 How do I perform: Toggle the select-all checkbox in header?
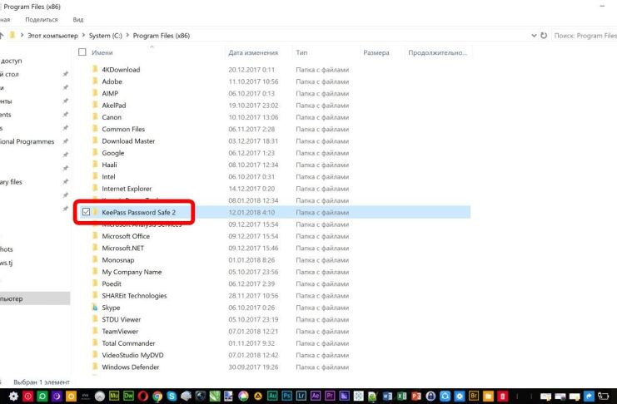click(82, 52)
